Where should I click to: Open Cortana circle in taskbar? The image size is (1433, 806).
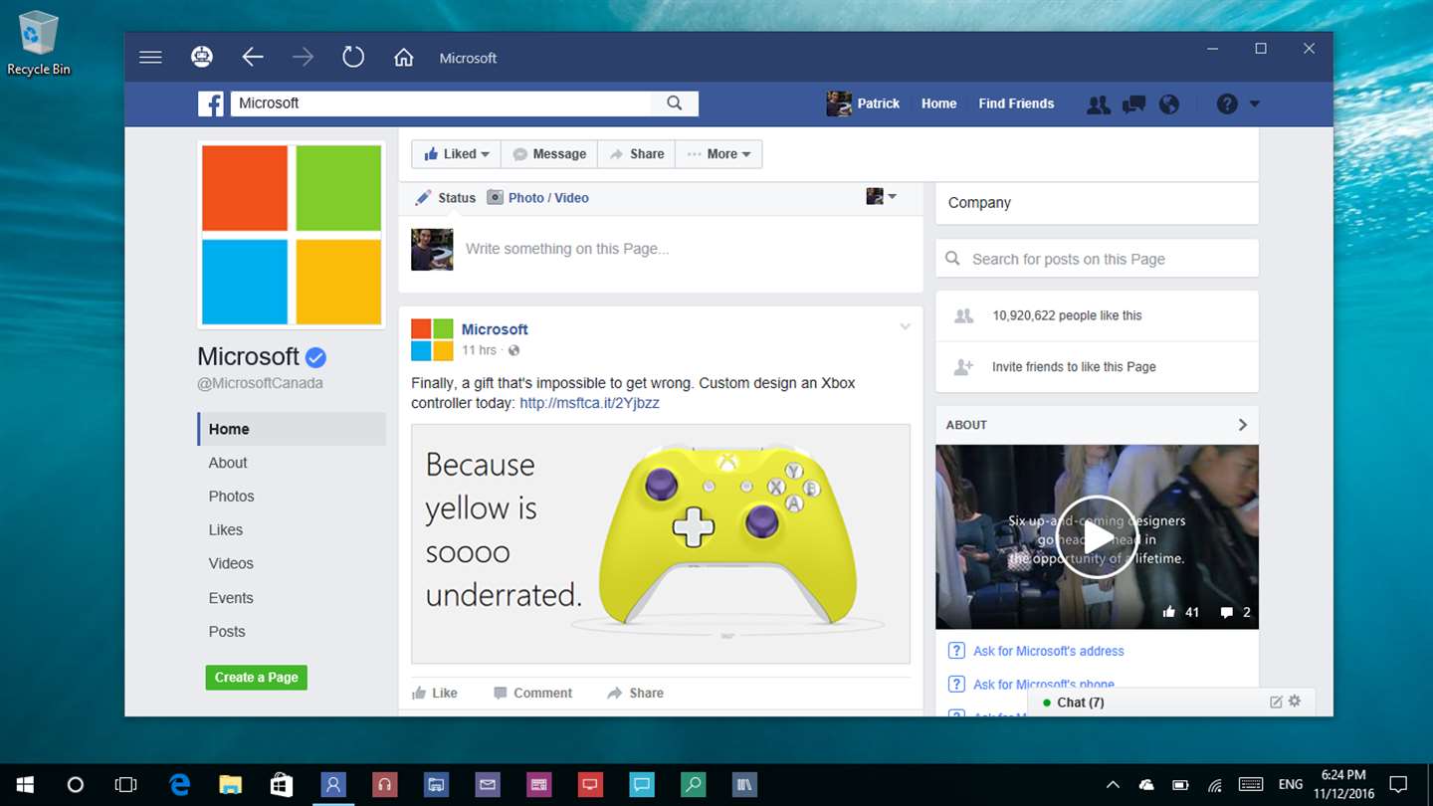coord(75,784)
